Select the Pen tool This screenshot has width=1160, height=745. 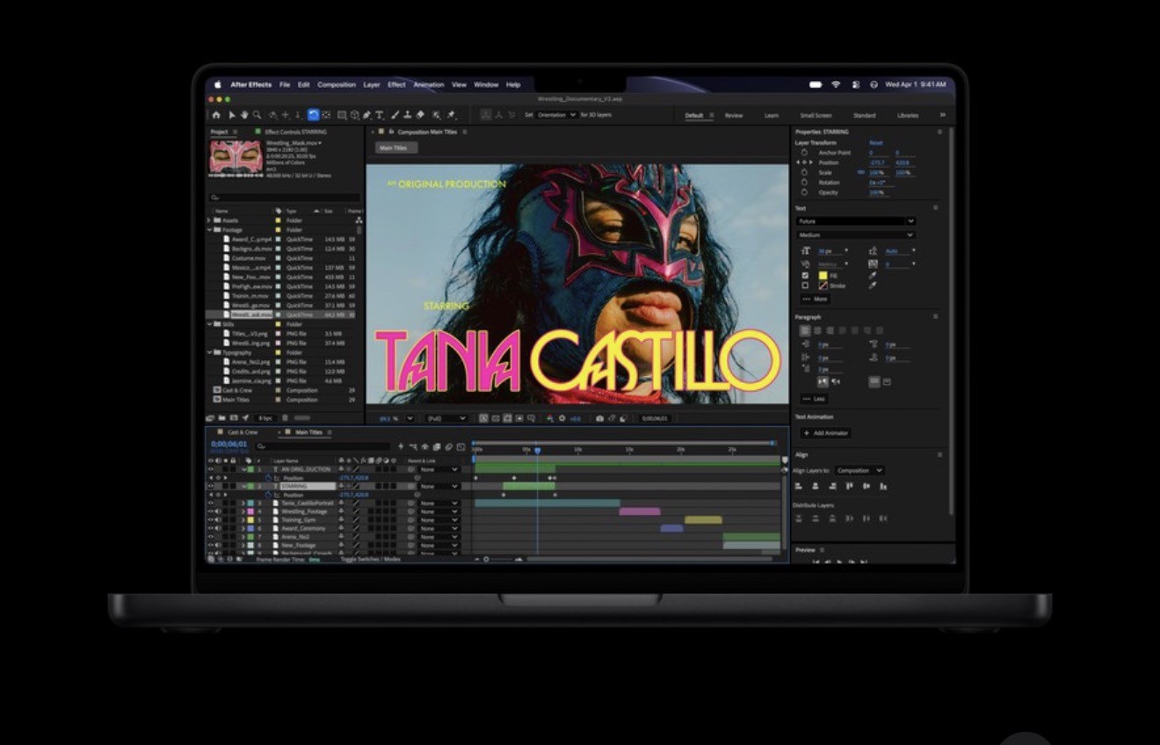(x=366, y=115)
